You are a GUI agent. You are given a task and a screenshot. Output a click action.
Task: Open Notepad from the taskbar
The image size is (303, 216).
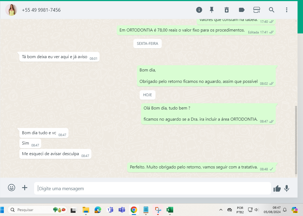146,210
